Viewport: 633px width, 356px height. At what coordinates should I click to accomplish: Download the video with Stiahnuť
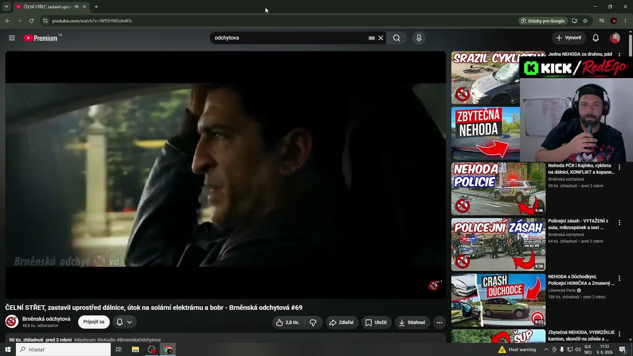412,322
